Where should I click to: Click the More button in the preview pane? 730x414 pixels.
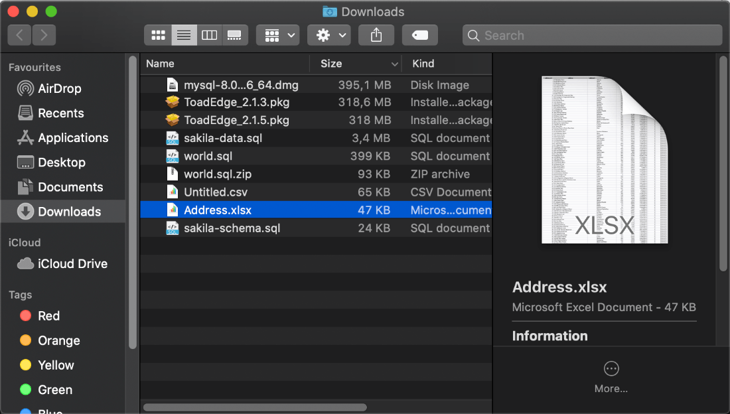[x=611, y=376]
